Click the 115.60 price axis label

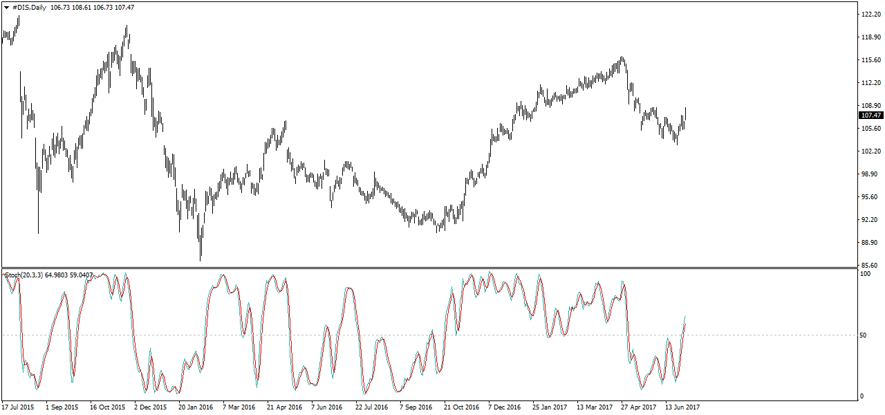[x=870, y=60]
